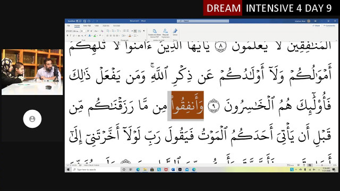Open the Acrobat ribbon tab

click(117, 26)
